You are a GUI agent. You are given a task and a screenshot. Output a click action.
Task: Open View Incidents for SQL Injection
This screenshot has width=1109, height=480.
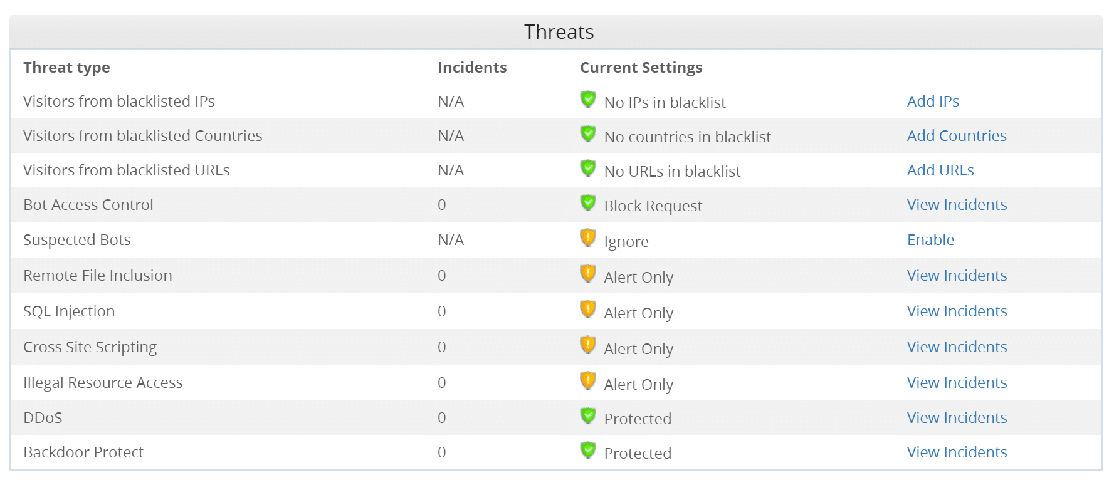(x=957, y=311)
